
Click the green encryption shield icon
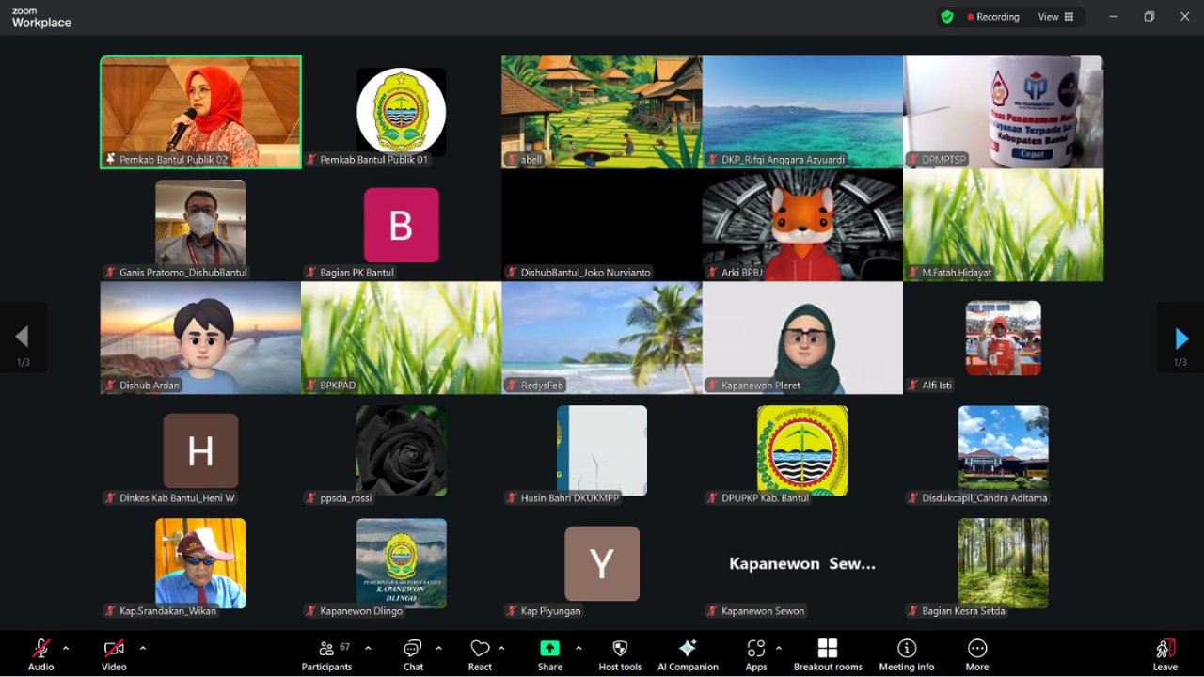947,17
